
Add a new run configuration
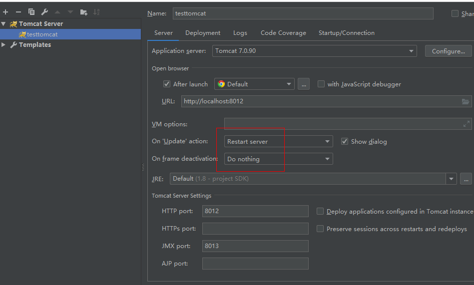(5, 12)
